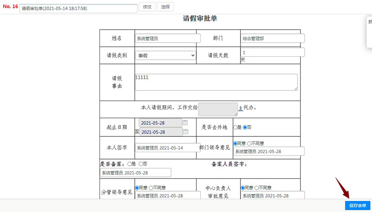
Task: Click the 选择 button
Action: click(x=166, y=7)
